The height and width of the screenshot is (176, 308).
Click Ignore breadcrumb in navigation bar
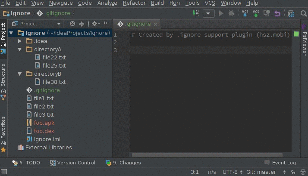17,13
